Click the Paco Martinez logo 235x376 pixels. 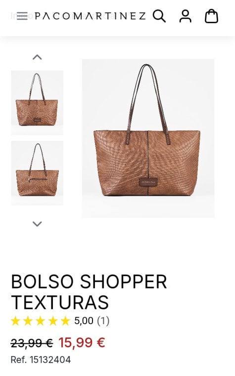[90, 16]
